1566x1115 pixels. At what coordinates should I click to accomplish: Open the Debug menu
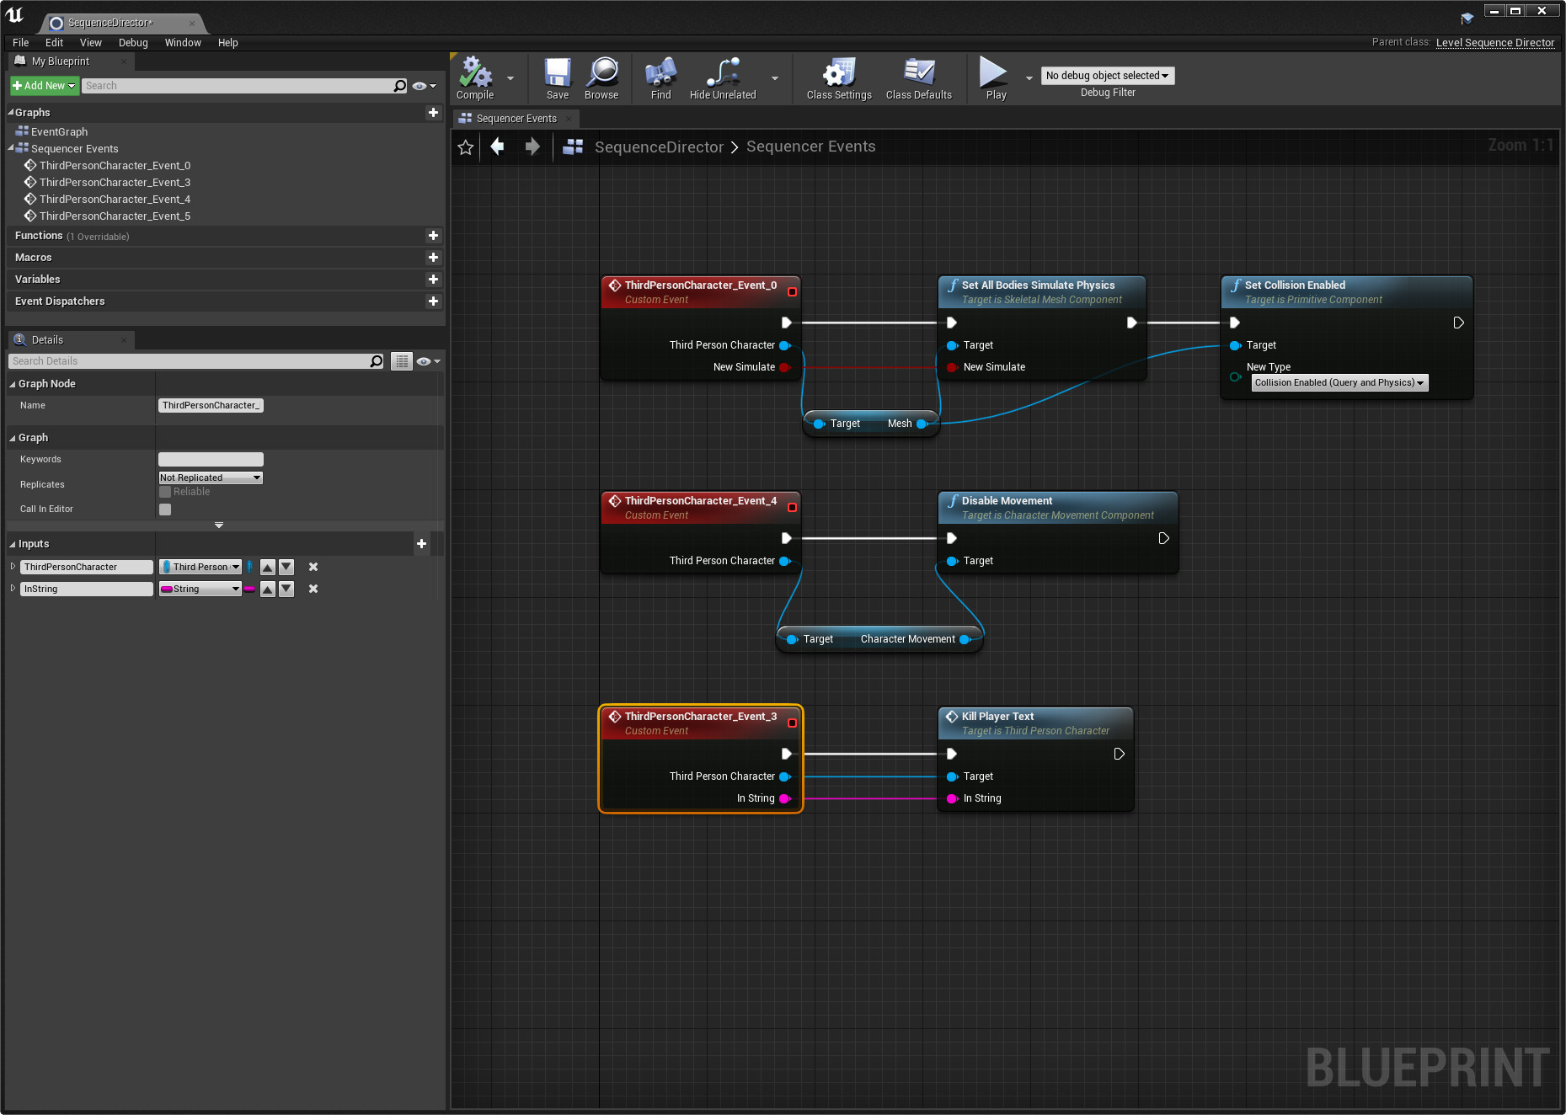133,42
